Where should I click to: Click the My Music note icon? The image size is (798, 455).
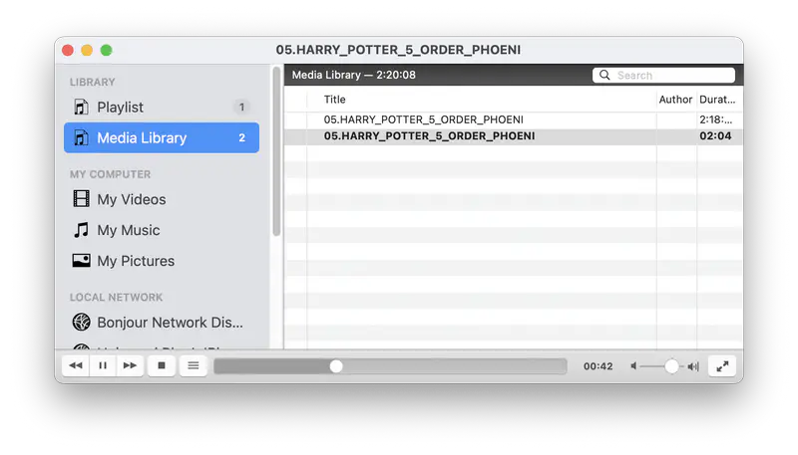81,230
